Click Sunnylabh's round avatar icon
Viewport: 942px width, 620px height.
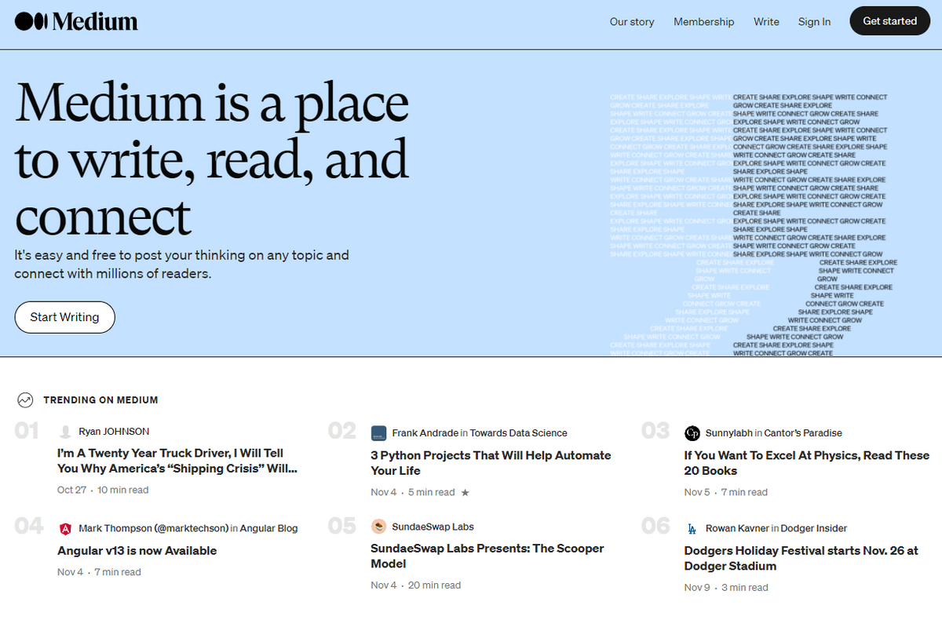[692, 433]
